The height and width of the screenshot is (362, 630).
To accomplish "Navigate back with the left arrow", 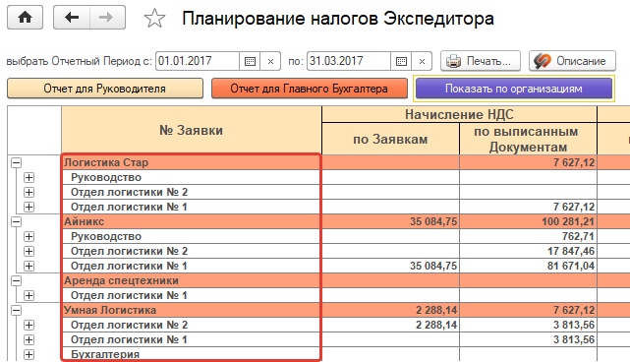I will (72, 18).
